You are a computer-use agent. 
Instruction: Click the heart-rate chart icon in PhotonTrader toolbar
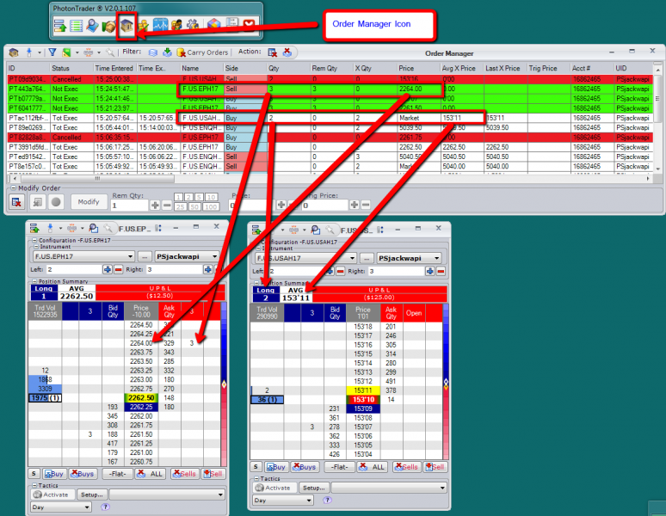163,26
